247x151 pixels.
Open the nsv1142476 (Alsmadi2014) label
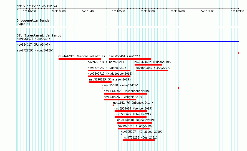(133, 103)
